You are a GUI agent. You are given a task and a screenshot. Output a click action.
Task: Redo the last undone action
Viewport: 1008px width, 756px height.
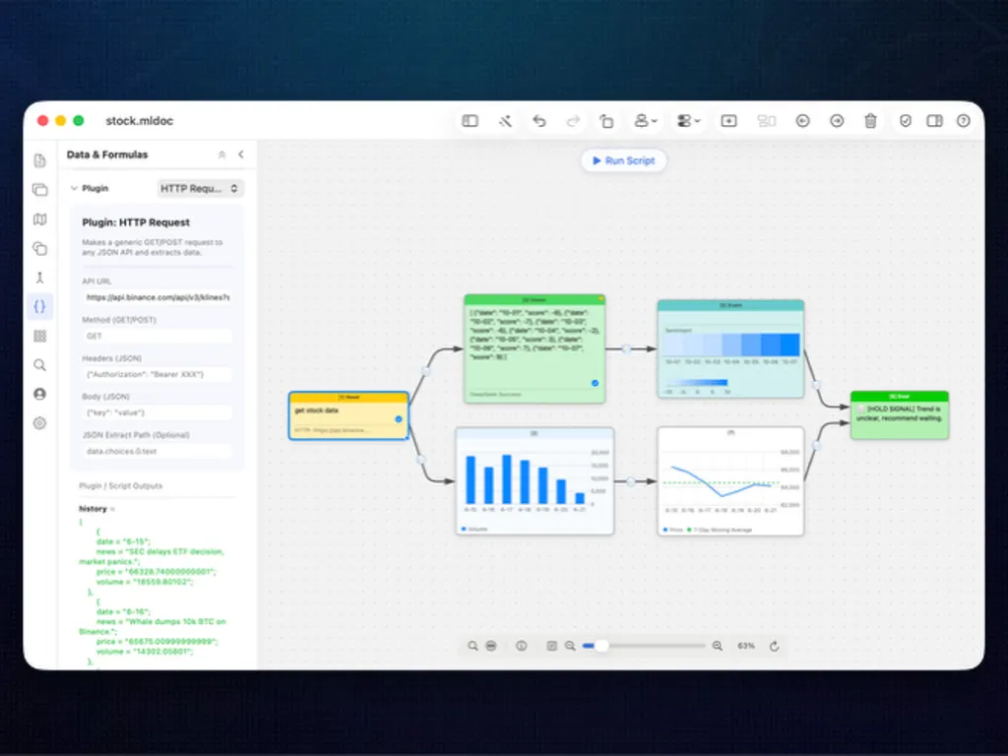573,121
